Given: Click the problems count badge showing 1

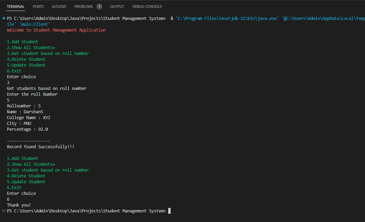Looking at the screenshot, I should pyautogui.click(x=99, y=7).
